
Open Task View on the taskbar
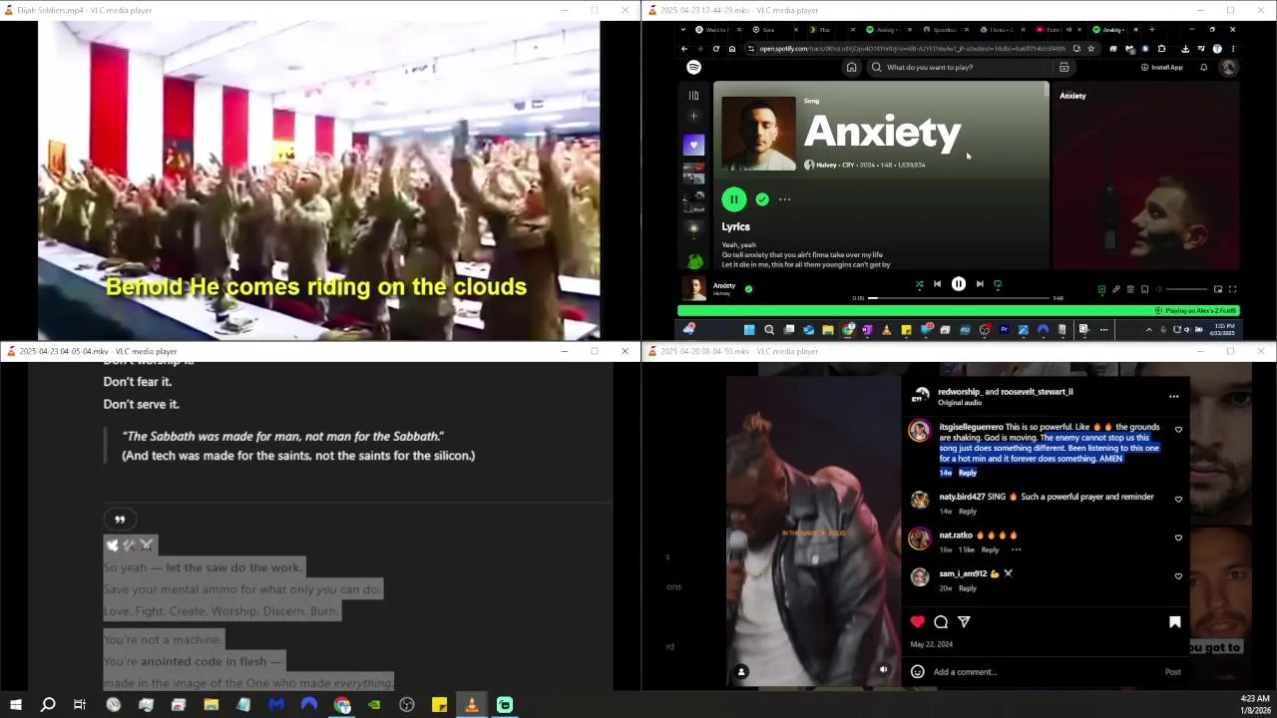tap(80, 705)
